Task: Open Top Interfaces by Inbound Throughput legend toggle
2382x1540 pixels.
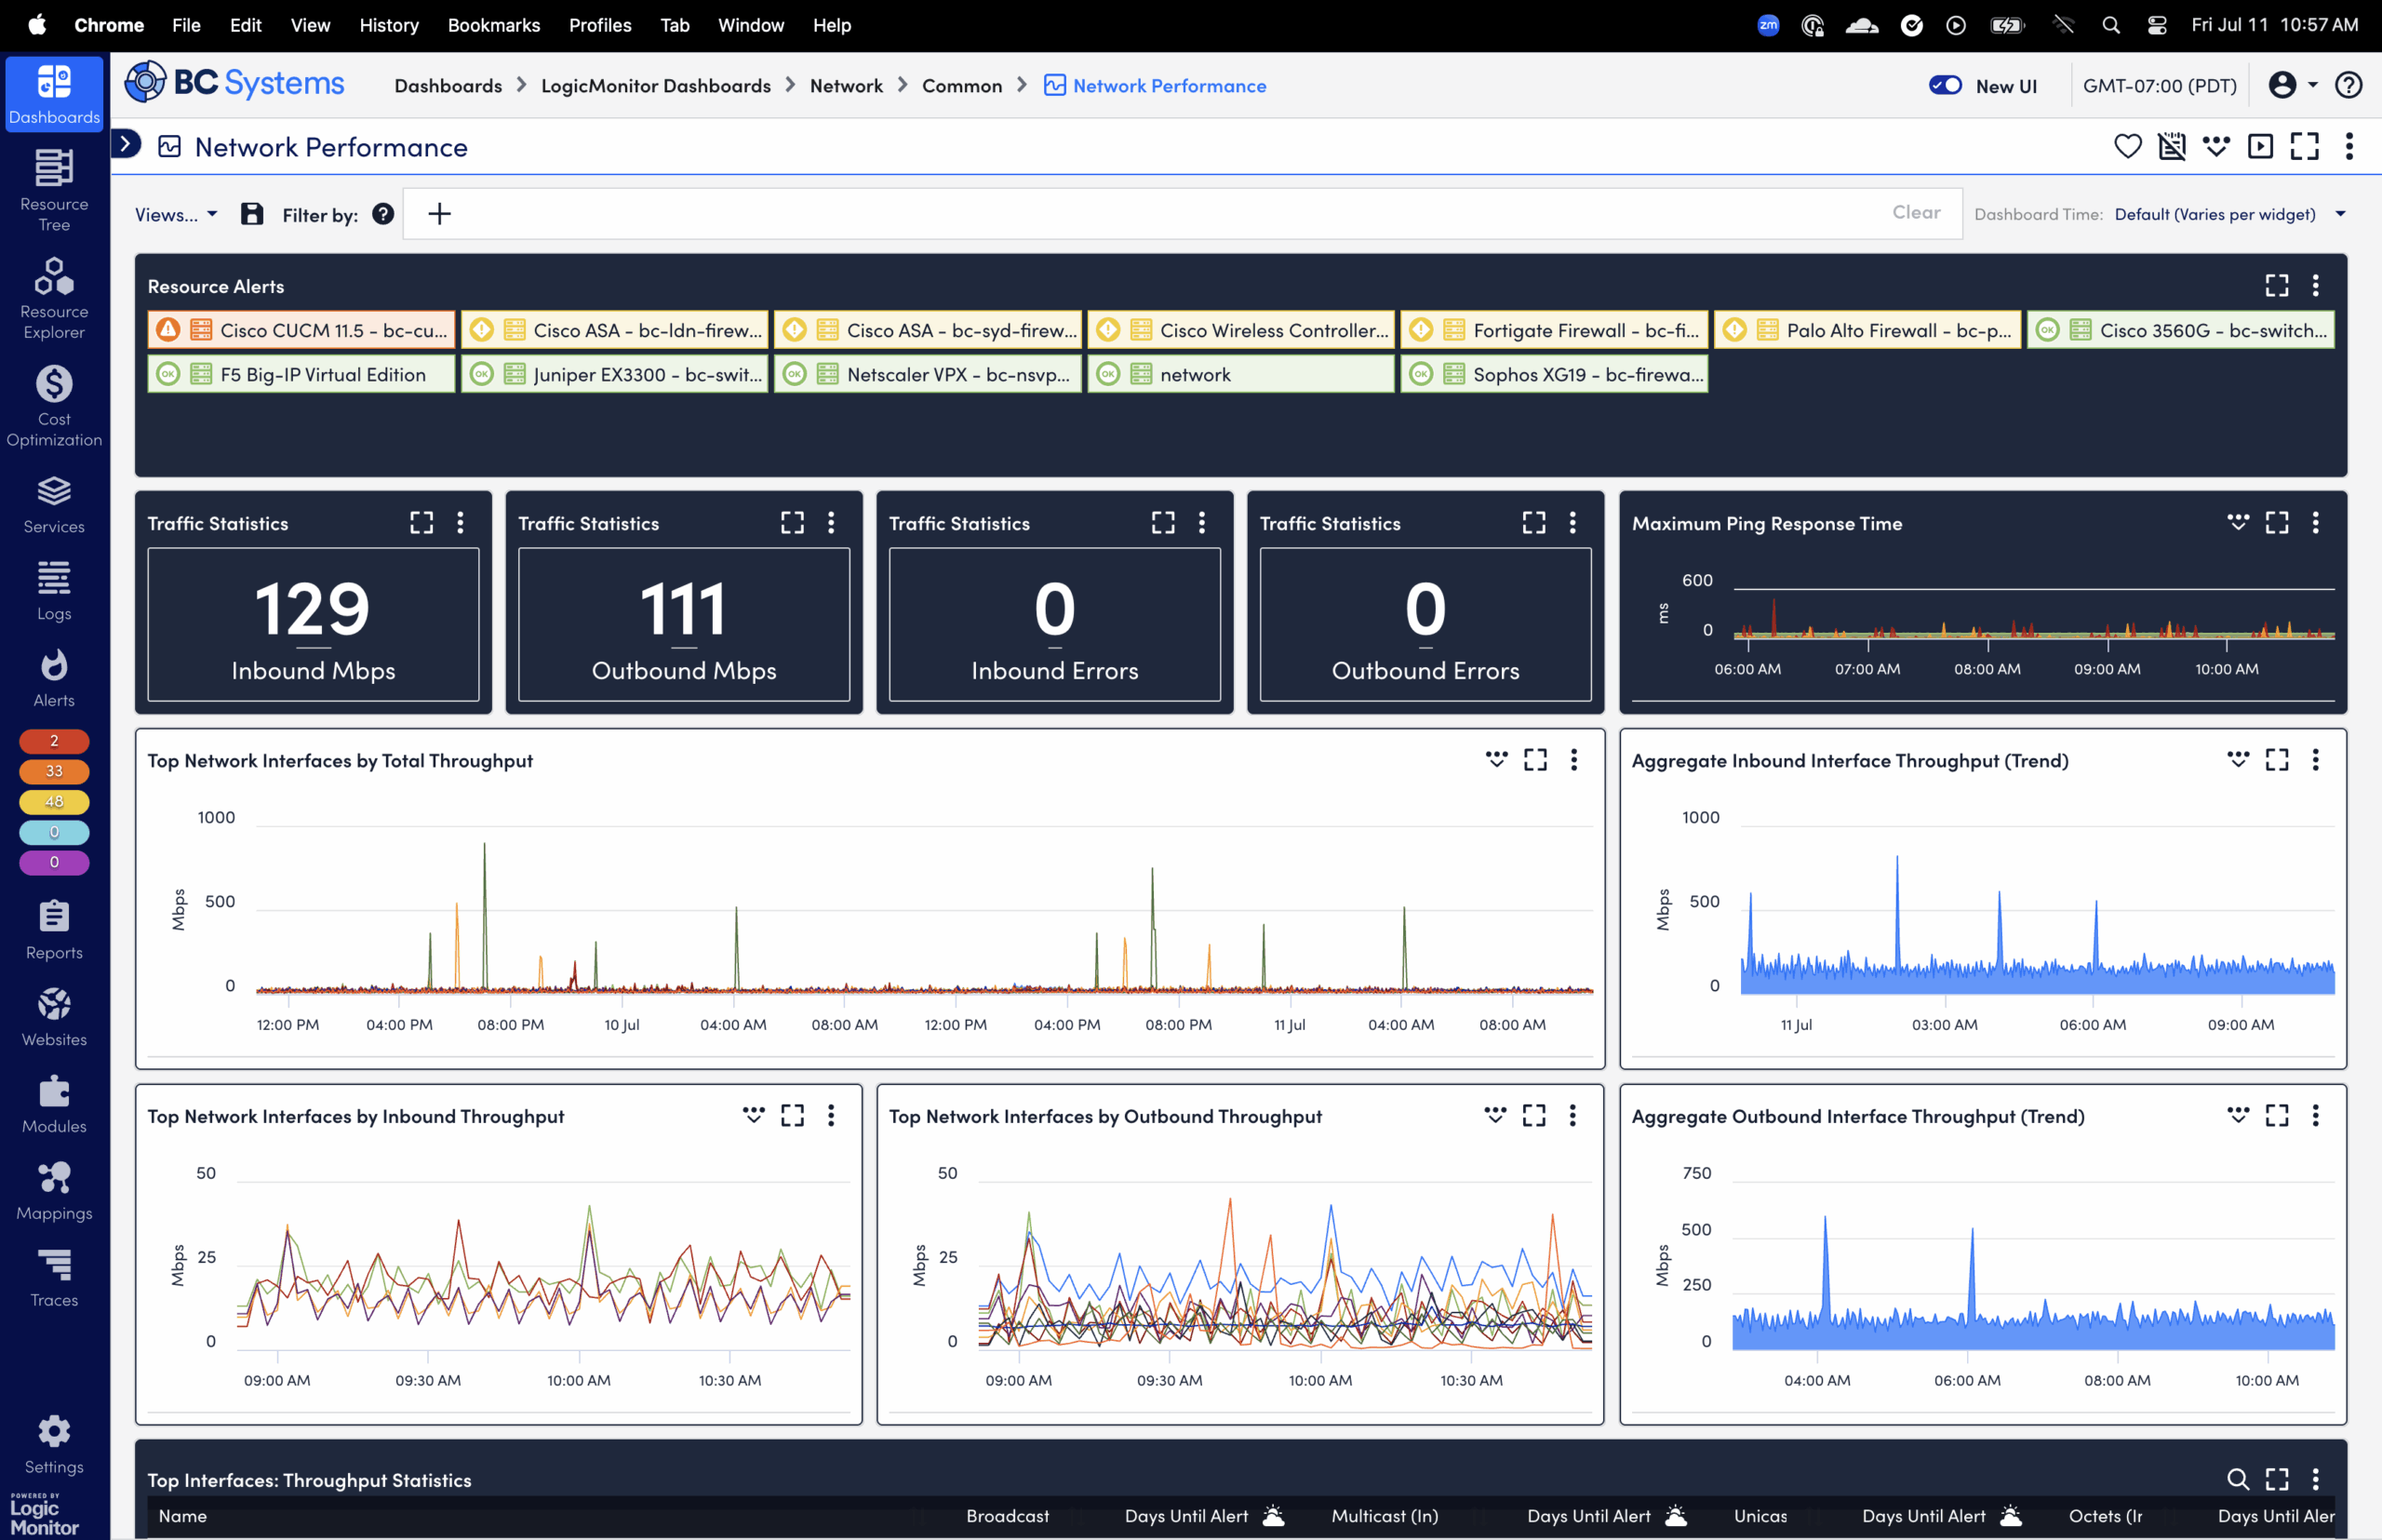Action: (x=754, y=1115)
